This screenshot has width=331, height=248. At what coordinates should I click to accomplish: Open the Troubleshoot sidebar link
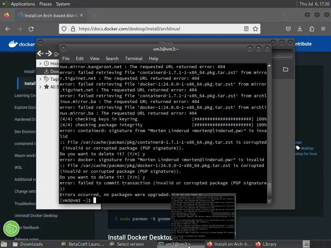[x=25, y=204]
